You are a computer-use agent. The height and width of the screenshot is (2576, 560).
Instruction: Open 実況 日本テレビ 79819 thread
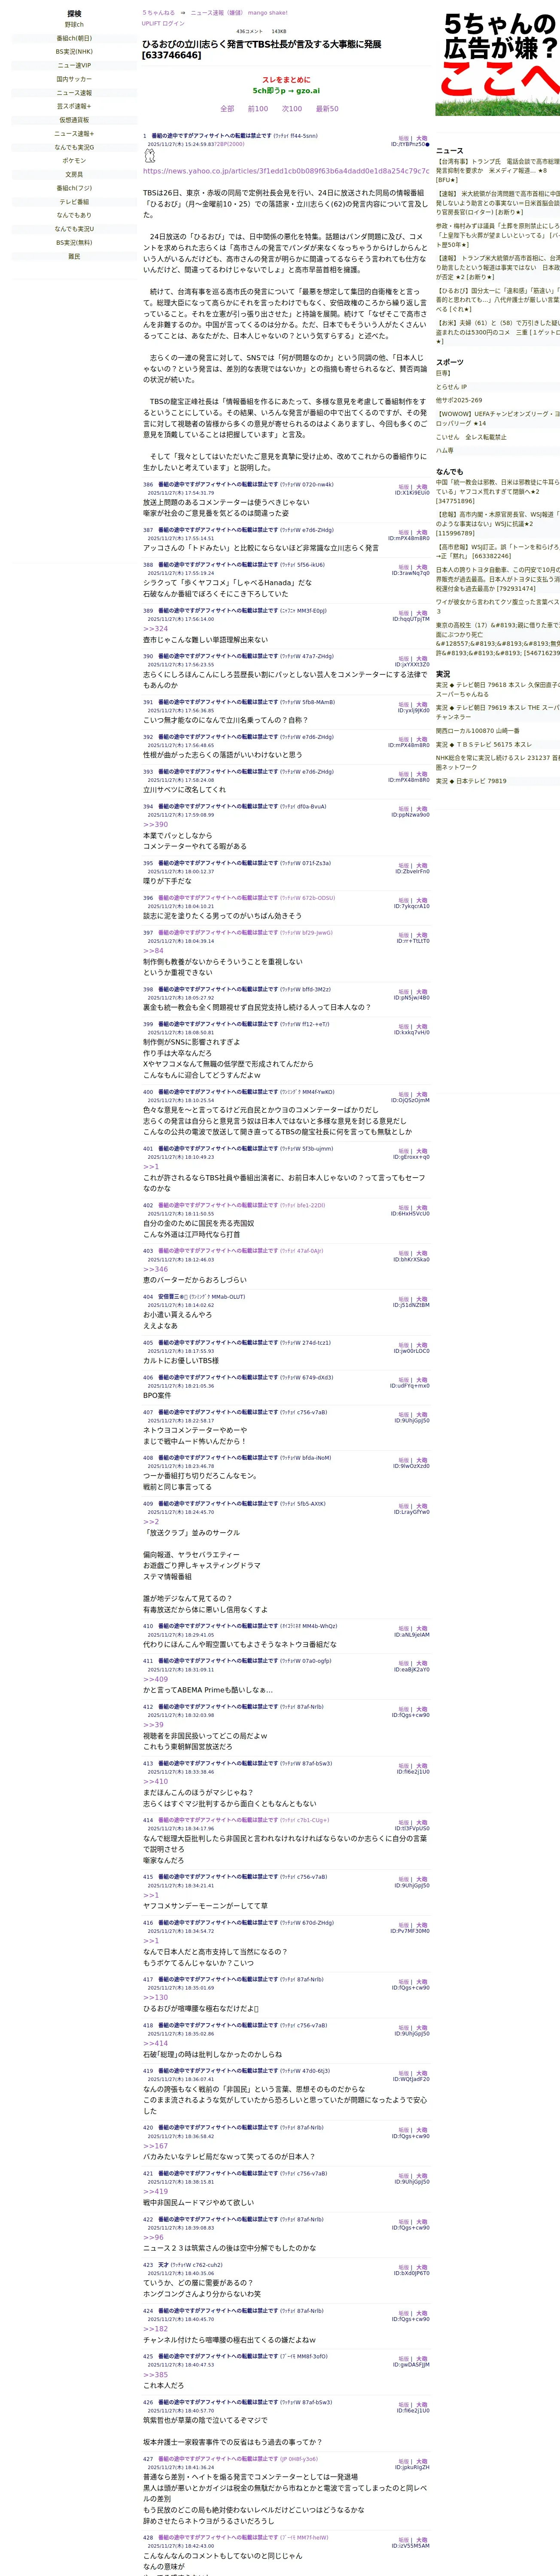[x=471, y=781]
